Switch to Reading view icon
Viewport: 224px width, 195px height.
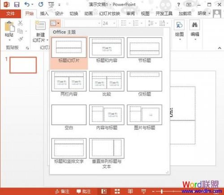click(130, 191)
